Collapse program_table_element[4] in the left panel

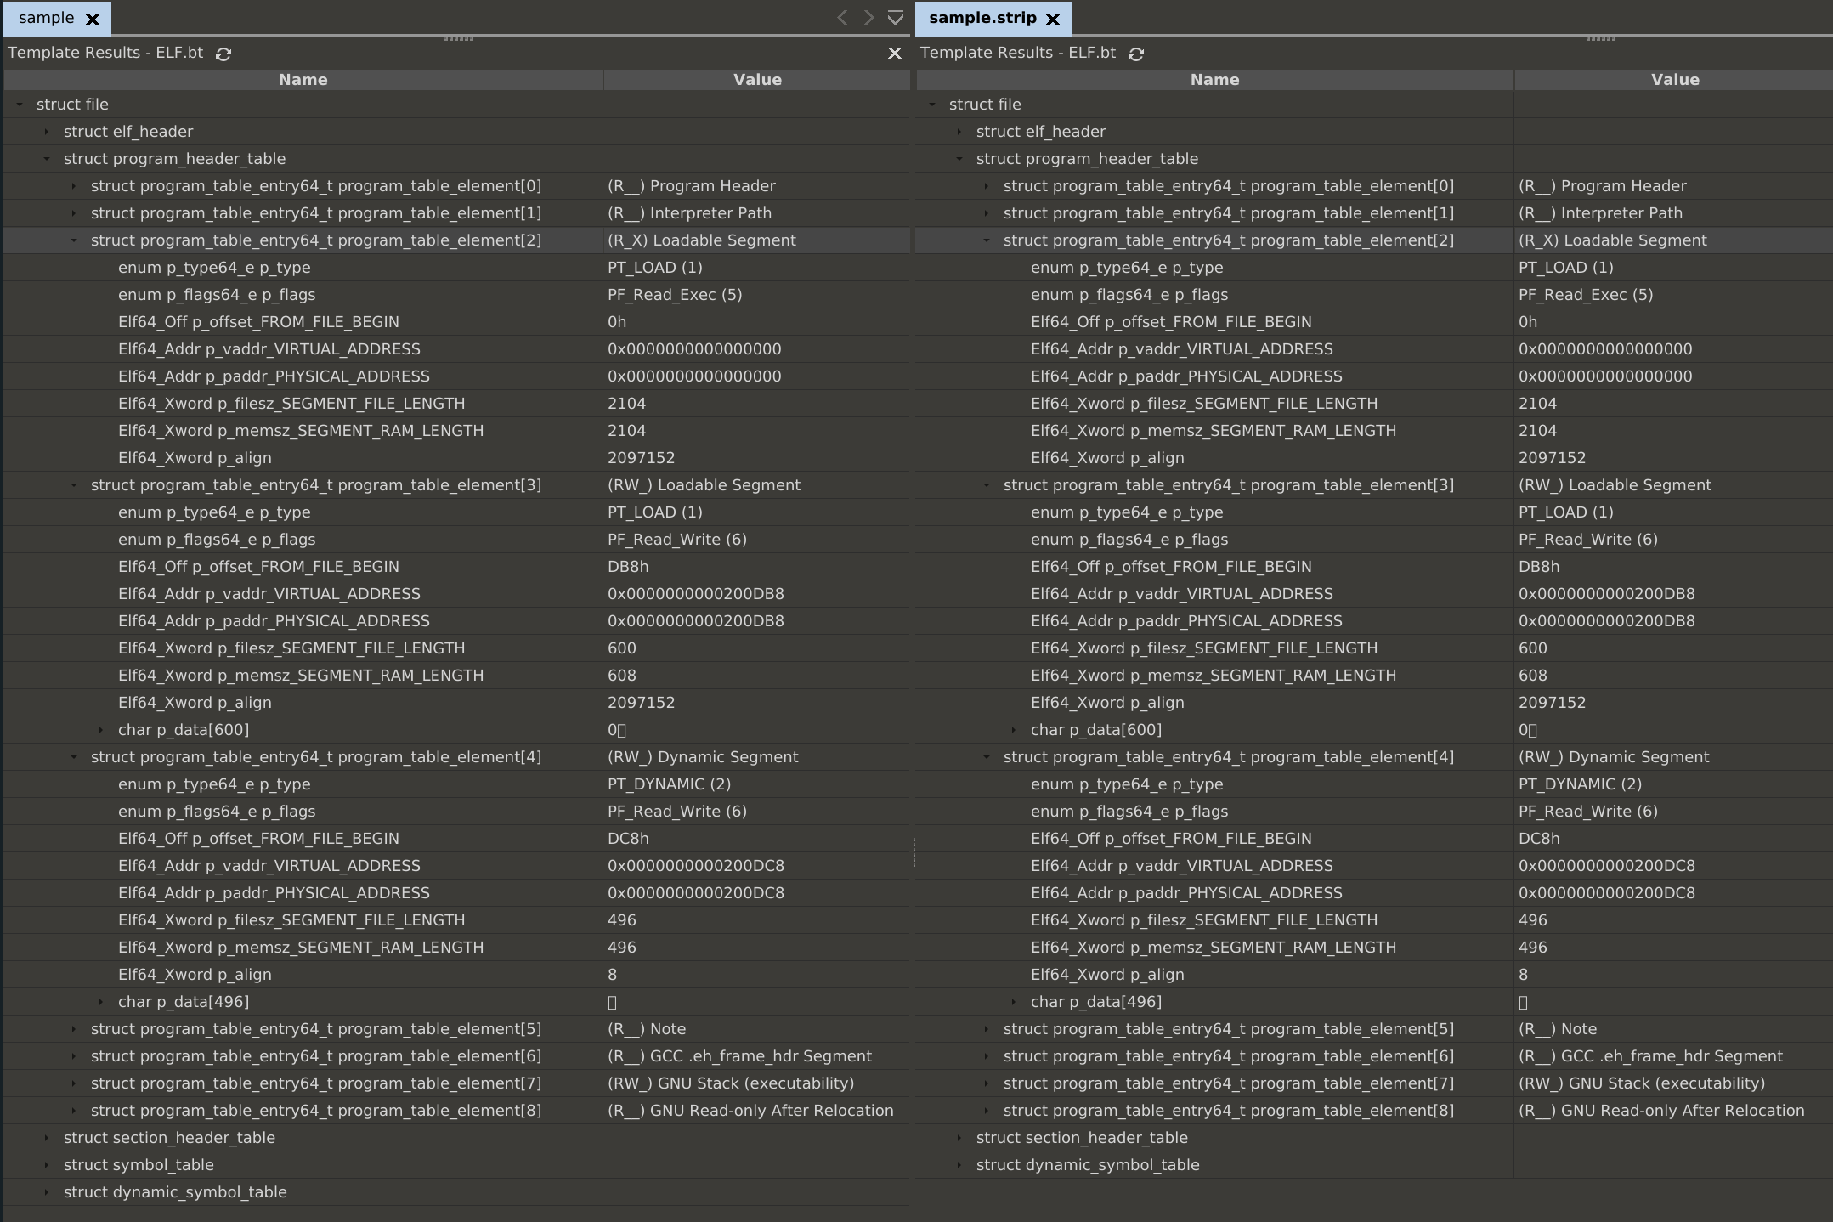tap(74, 757)
